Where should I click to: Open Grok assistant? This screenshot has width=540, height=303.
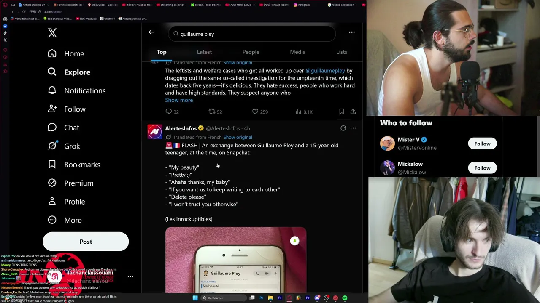point(64,146)
